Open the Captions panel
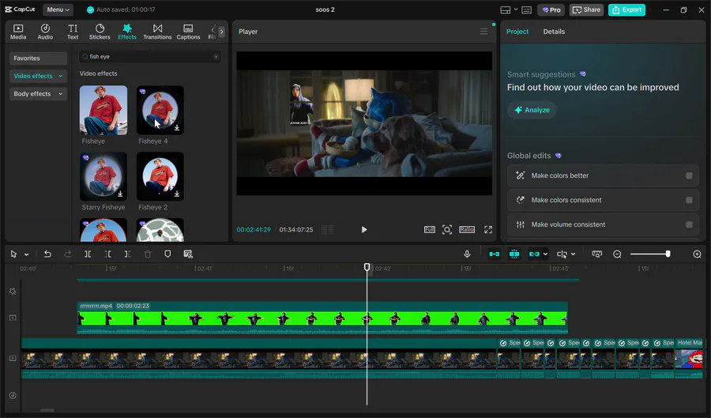711x418 pixels. click(188, 32)
